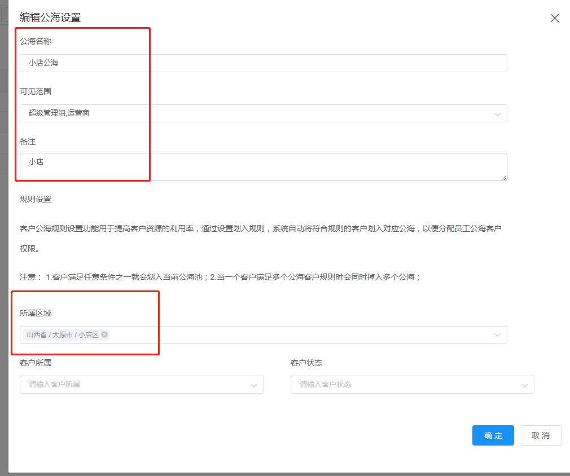Open the 请输入客户所属 select box
This screenshot has width=570, height=476.
tap(135, 385)
